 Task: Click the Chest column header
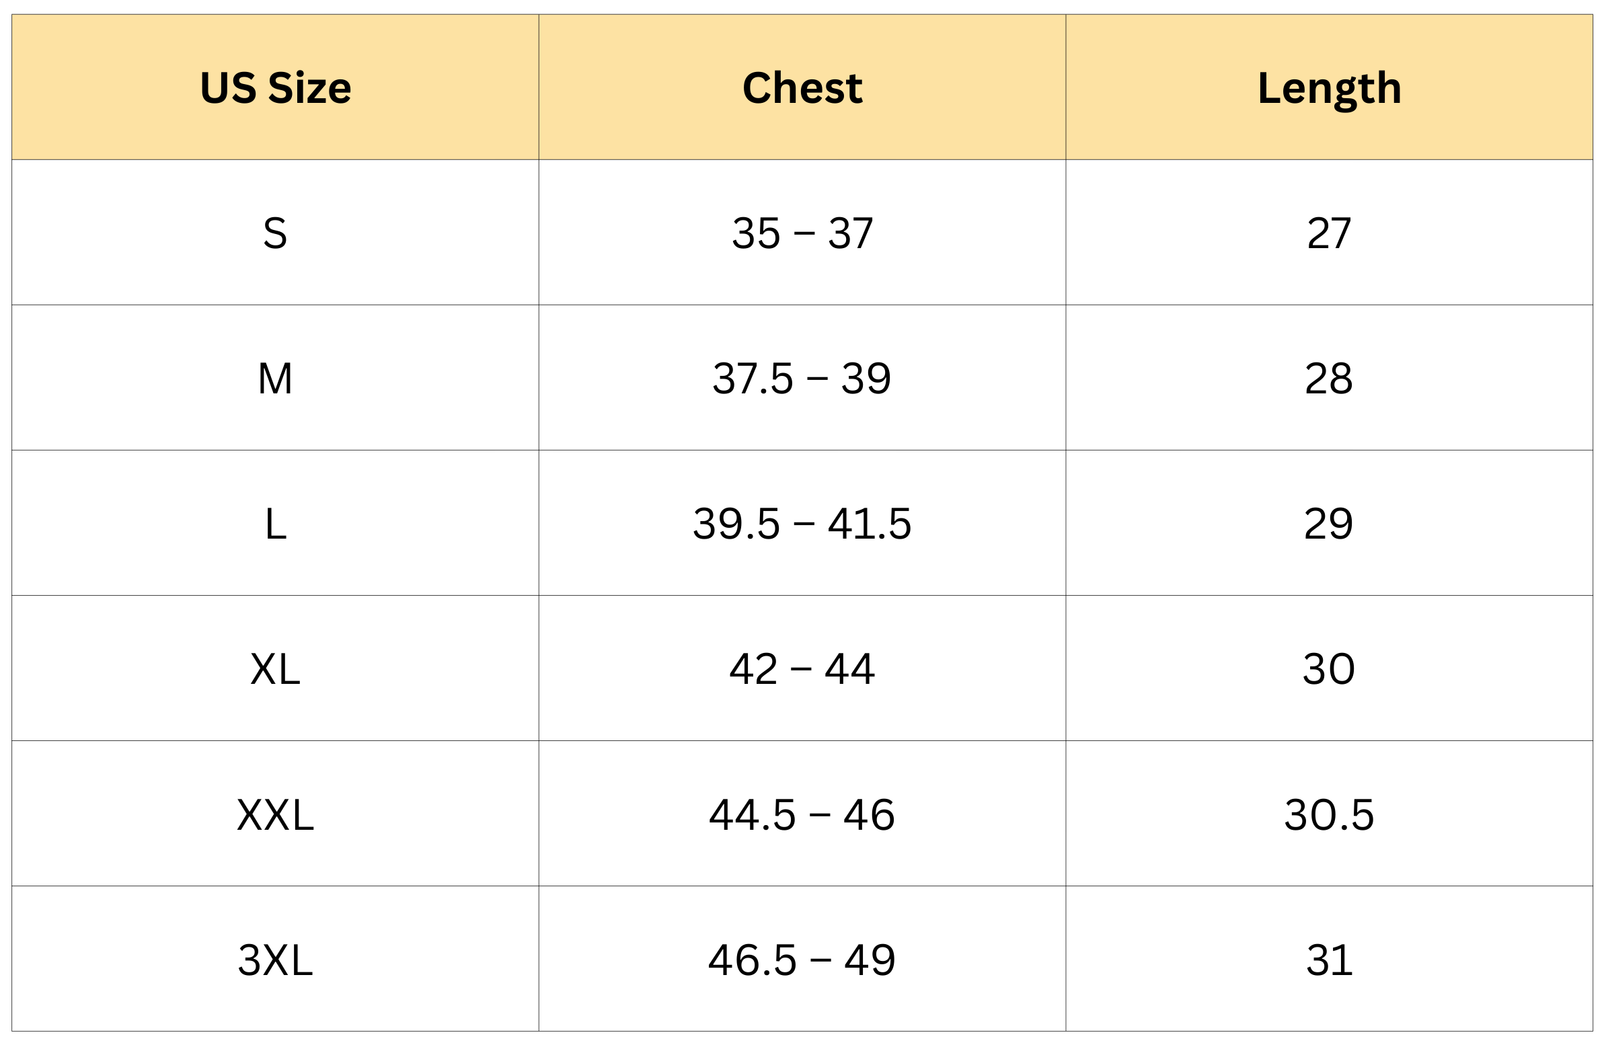click(x=802, y=87)
